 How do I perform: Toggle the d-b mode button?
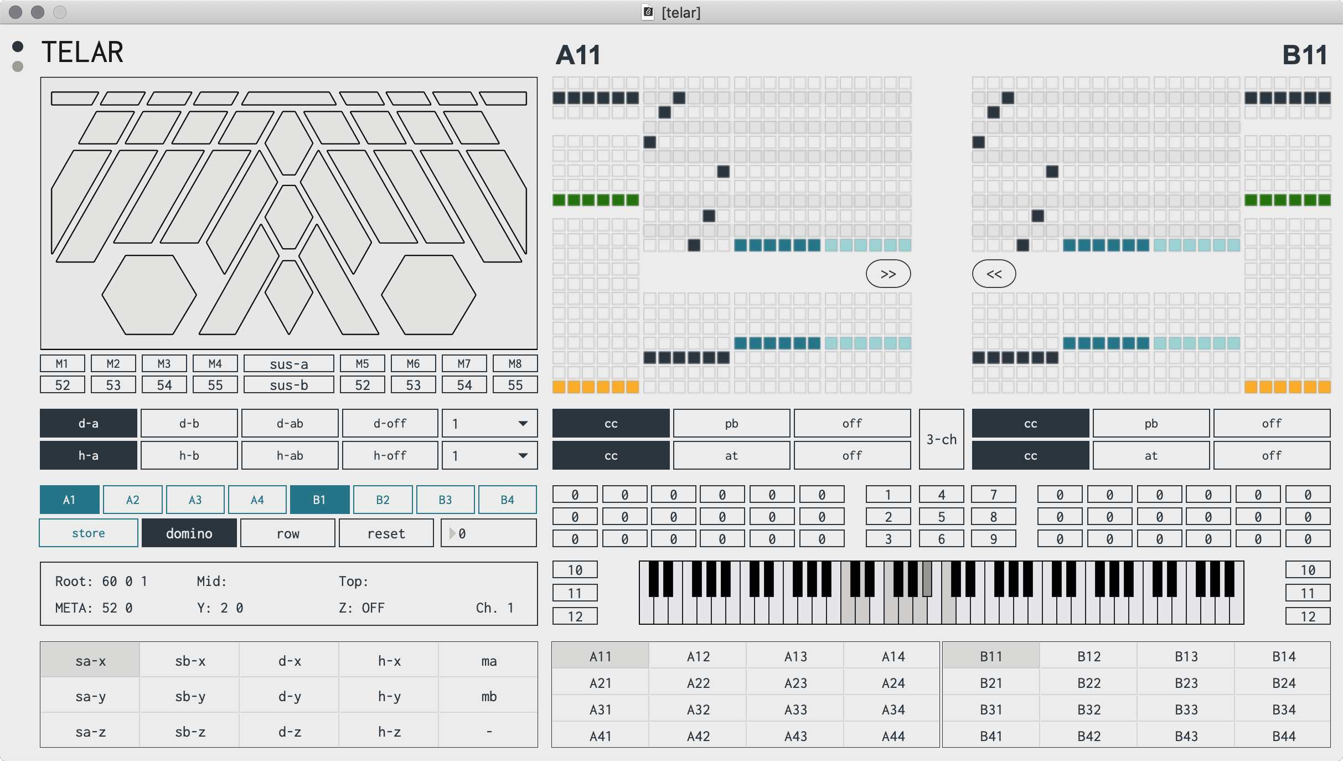(x=189, y=424)
